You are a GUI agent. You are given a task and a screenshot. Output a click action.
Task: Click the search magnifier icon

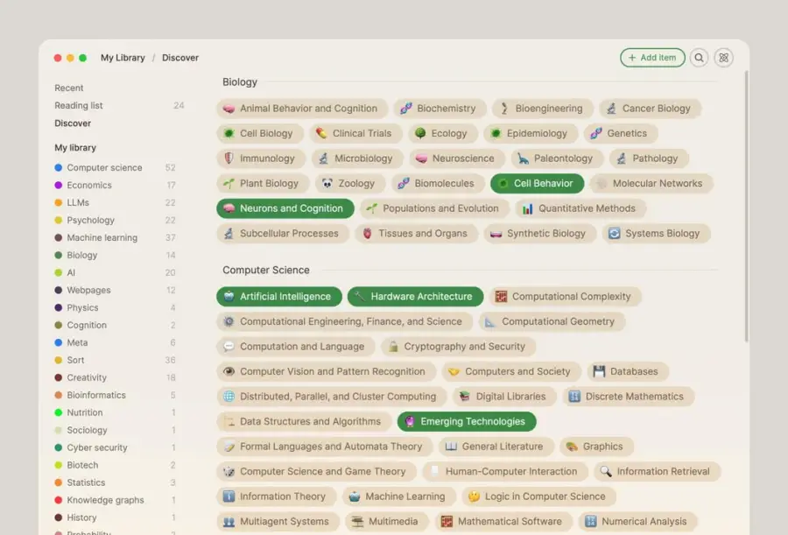point(699,58)
